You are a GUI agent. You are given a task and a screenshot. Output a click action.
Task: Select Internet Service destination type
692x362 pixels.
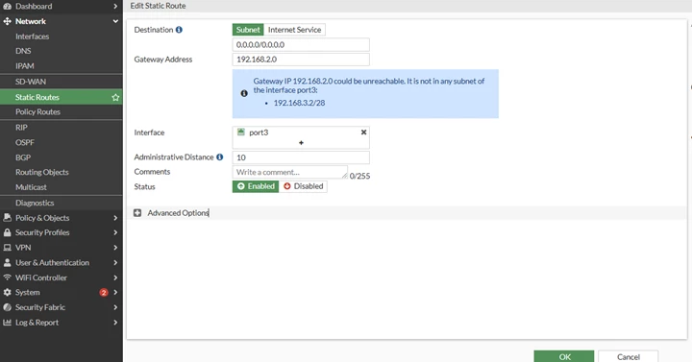point(294,30)
